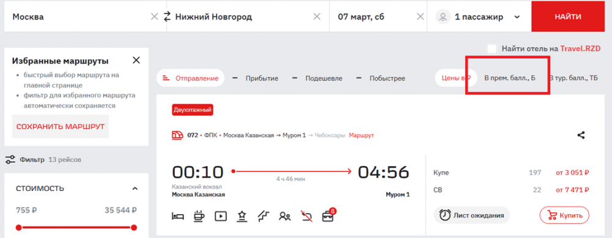The image size is (612, 238).
Task: Click the stairs service icon
Action: [x=263, y=215]
